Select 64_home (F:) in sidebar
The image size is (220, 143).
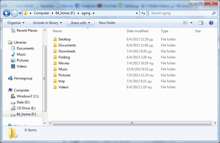coord(22,114)
